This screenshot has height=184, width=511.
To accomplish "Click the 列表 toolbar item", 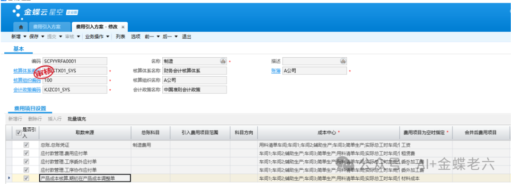I will coord(121,37).
